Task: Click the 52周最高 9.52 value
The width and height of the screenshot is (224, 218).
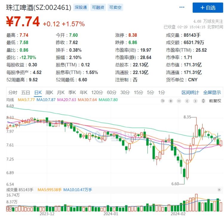Action: point(33,80)
